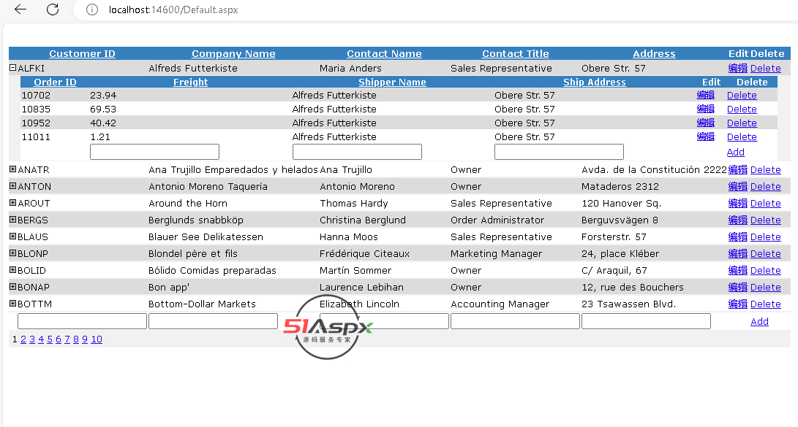Click Add link in orders footer
This screenshot has width=798, height=427.
[x=735, y=153]
